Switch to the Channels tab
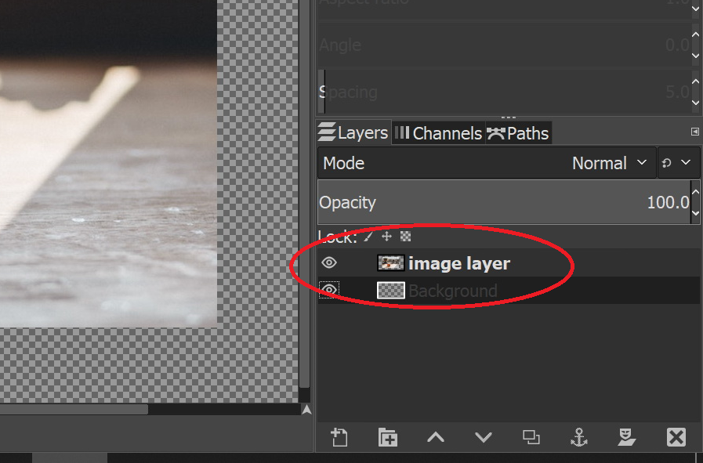The image size is (703, 463). (438, 133)
